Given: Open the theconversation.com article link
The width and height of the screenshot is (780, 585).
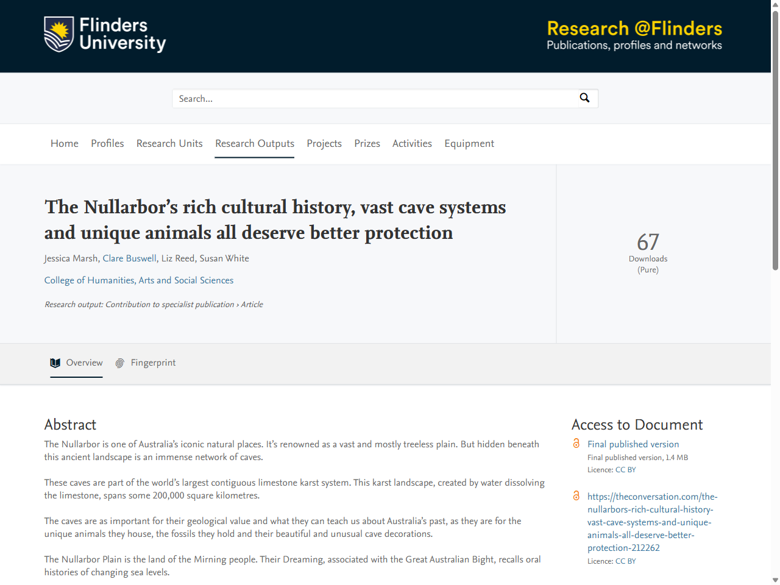Looking at the screenshot, I should click(x=653, y=522).
